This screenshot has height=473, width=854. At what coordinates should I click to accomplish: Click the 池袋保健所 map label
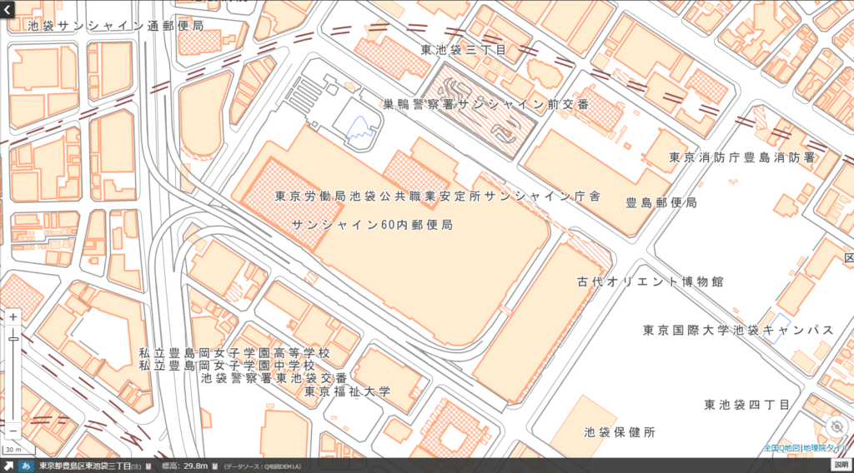(x=620, y=432)
